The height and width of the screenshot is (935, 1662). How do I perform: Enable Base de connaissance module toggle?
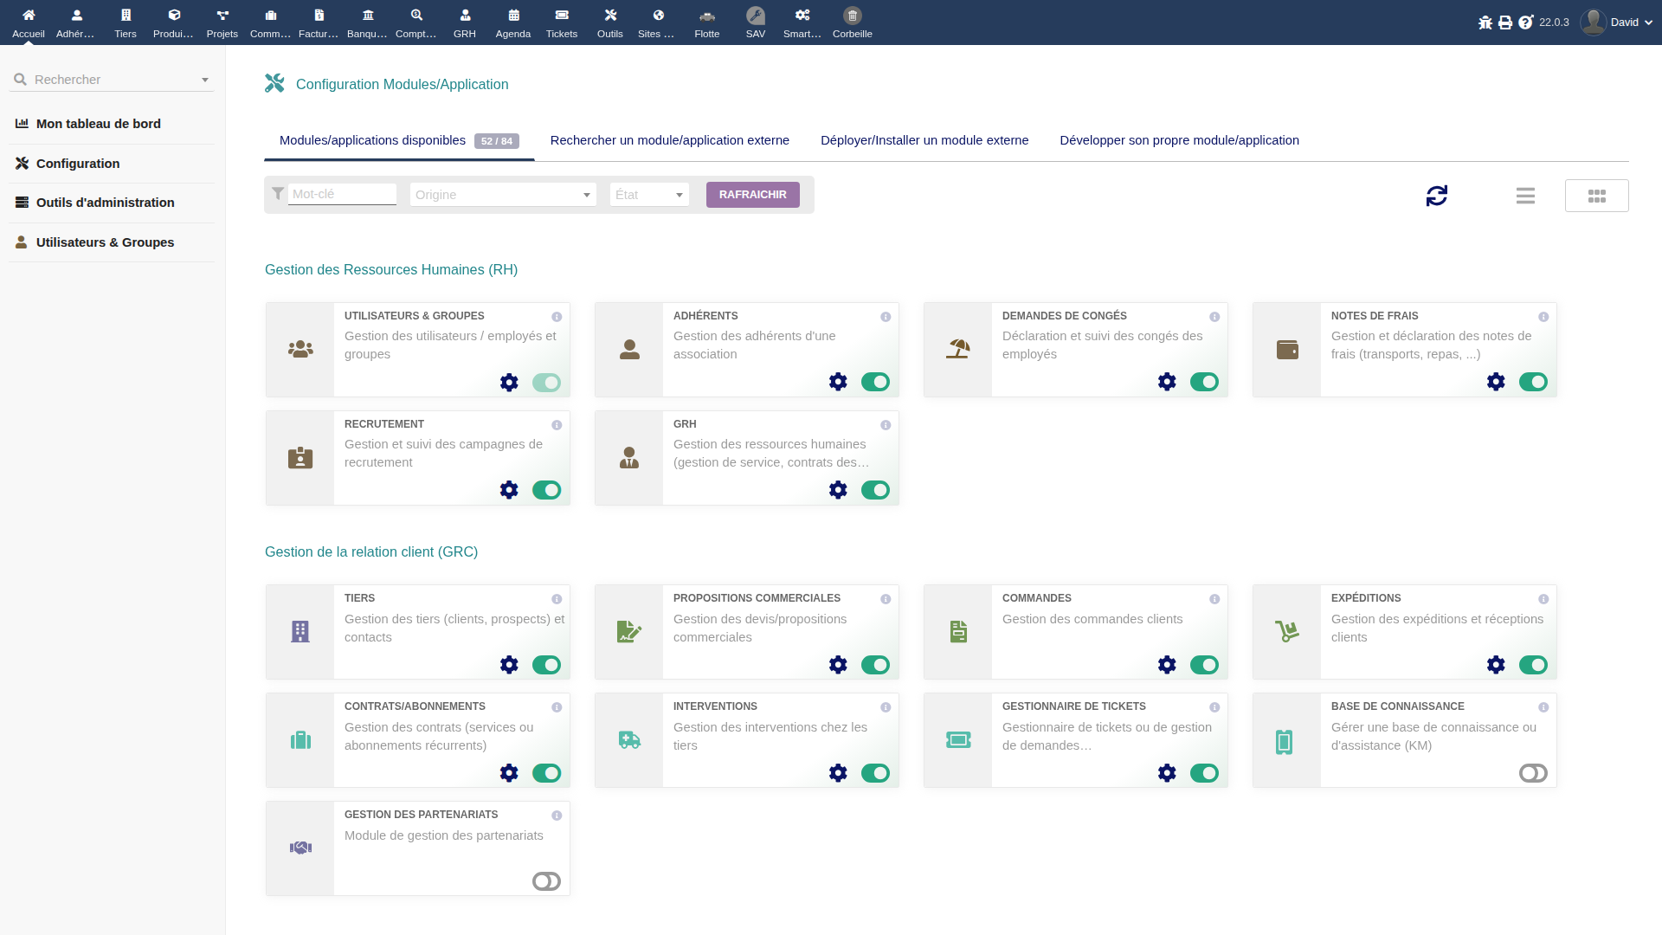(x=1532, y=773)
